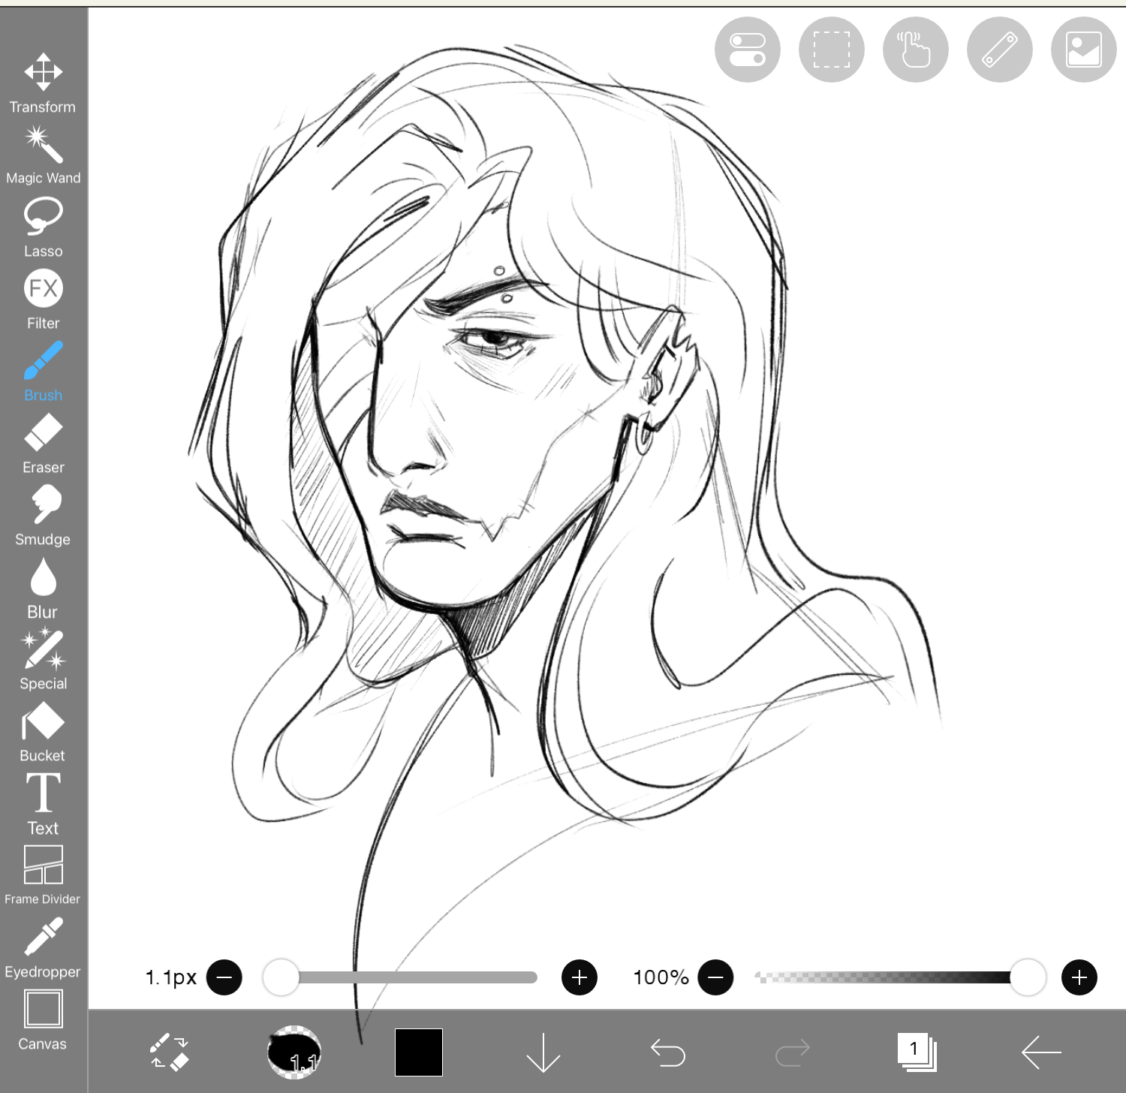Undo the last stroke
The height and width of the screenshot is (1093, 1126).
click(x=667, y=1052)
